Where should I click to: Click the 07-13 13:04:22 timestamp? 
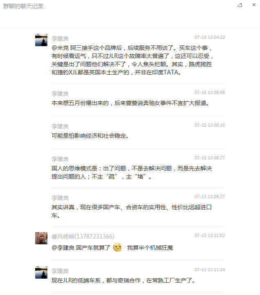210,37
